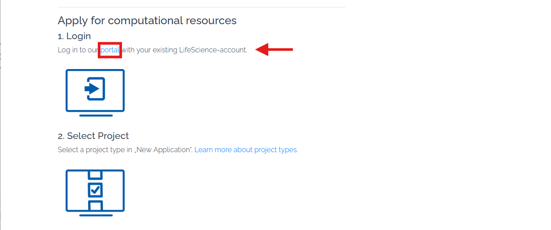This screenshot has height=230, width=551.
Task: Click the "with your existing" text after portal
Action: (x=149, y=50)
